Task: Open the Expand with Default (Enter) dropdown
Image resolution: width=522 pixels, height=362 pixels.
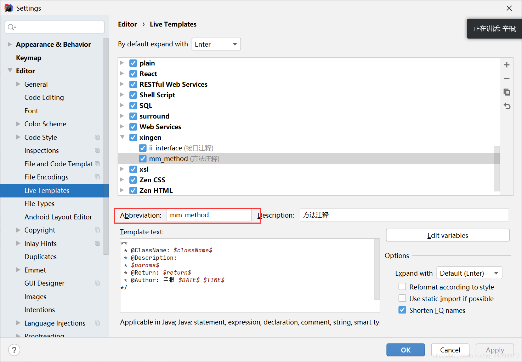Action: pos(469,273)
